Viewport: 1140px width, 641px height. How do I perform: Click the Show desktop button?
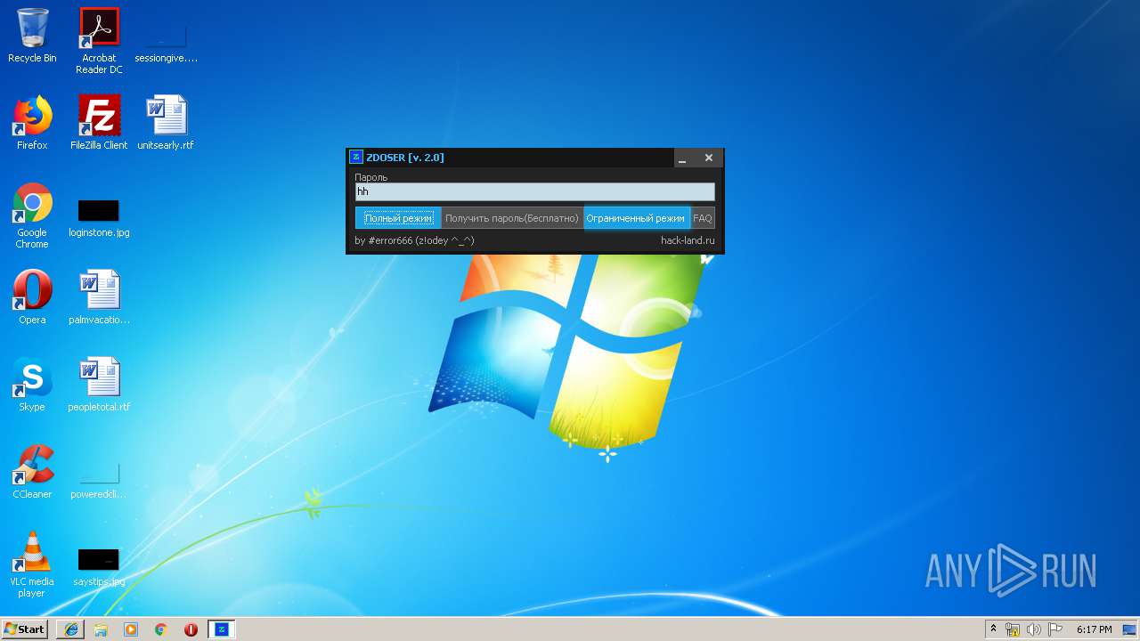point(1130,629)
